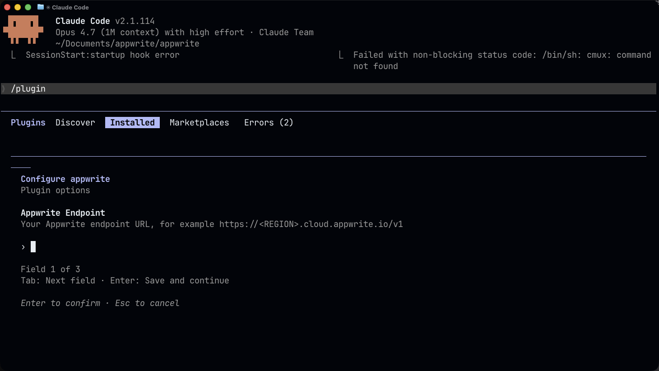
Task: Select the Plugins label in the tab row
Action: click(x=28, y=122)
